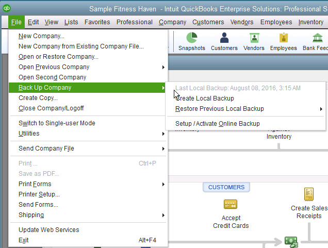Image resolution: width=328 pixels, height=248 pixels.
Task: Choose Open or Restore Company...
Action: click(x=88, y=57)
